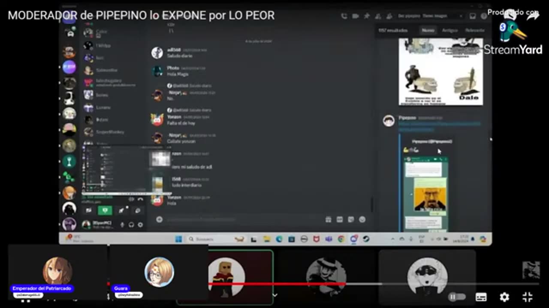Open Steam from the taskbar

pyautogui.click(x=366, y=239)
